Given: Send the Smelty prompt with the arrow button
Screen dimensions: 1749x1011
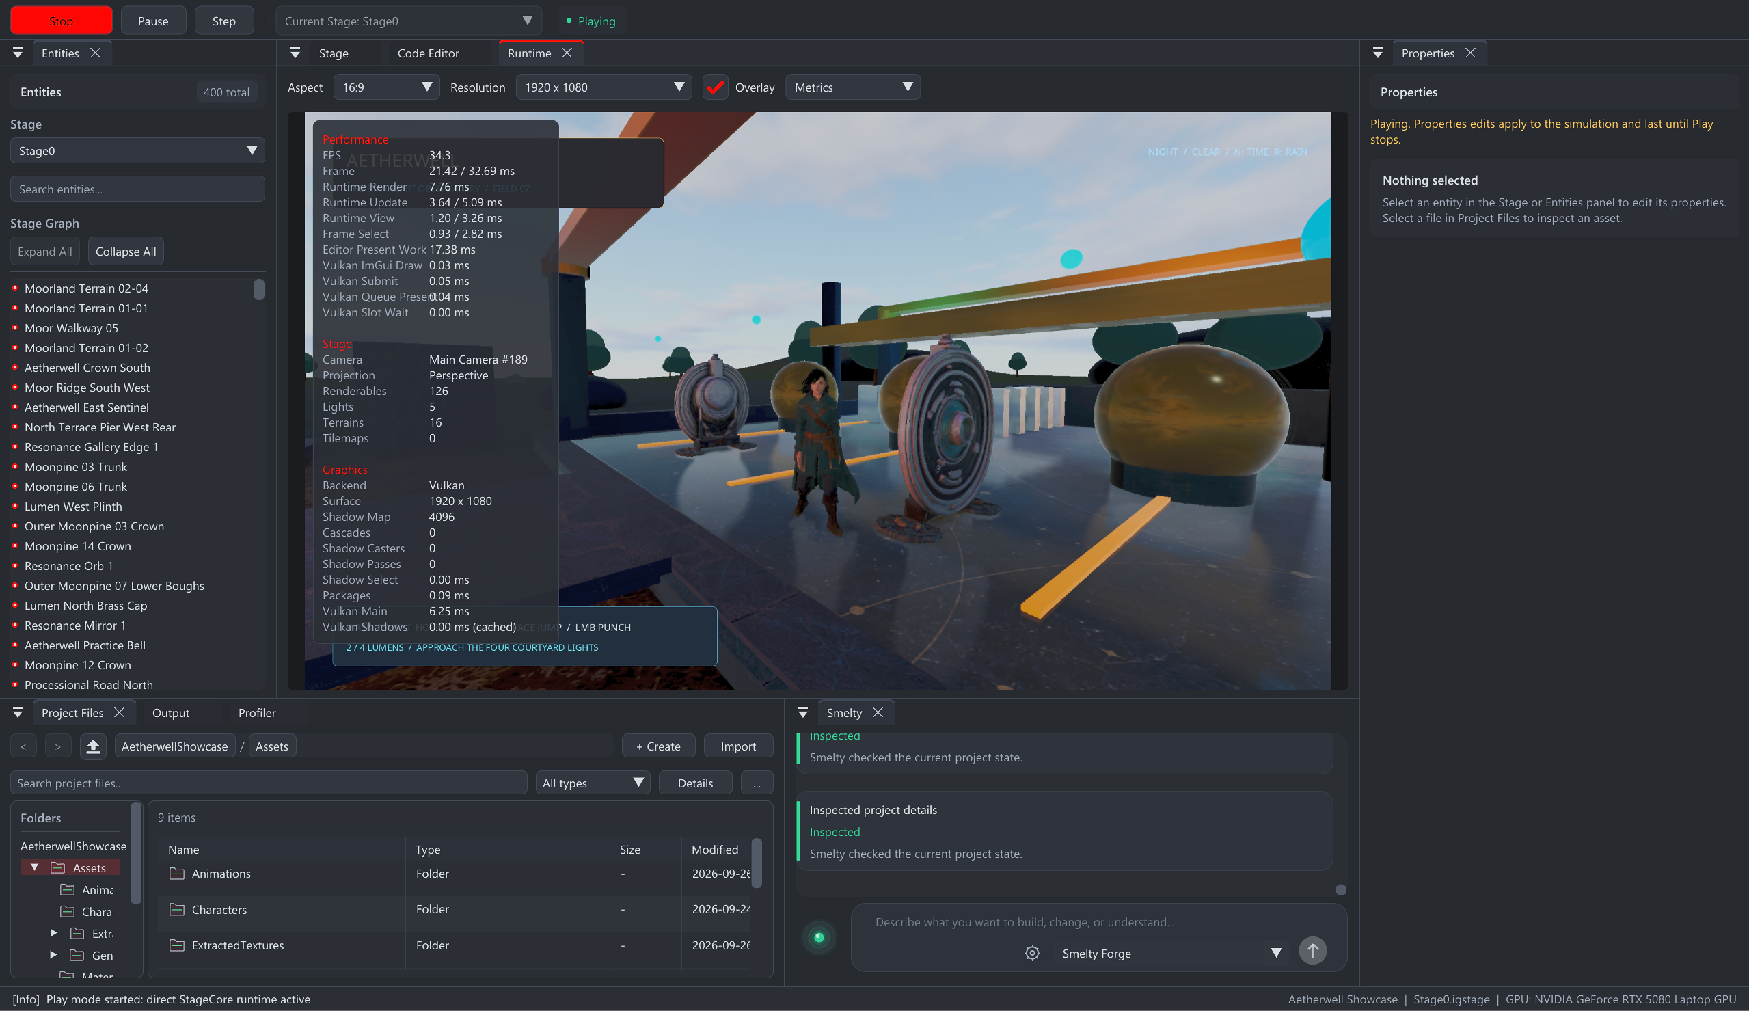Looking at the screenshot, I should 1312,951.
